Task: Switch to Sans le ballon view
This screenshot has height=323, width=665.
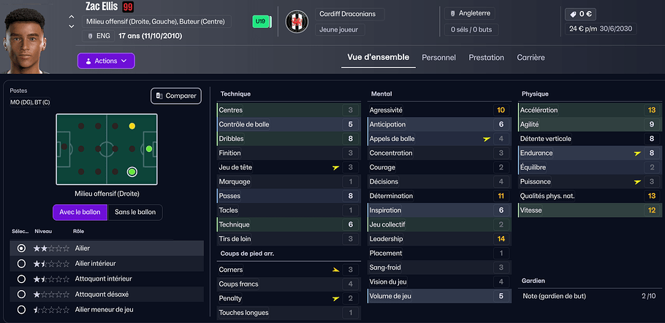Action: tap(136, 212)
